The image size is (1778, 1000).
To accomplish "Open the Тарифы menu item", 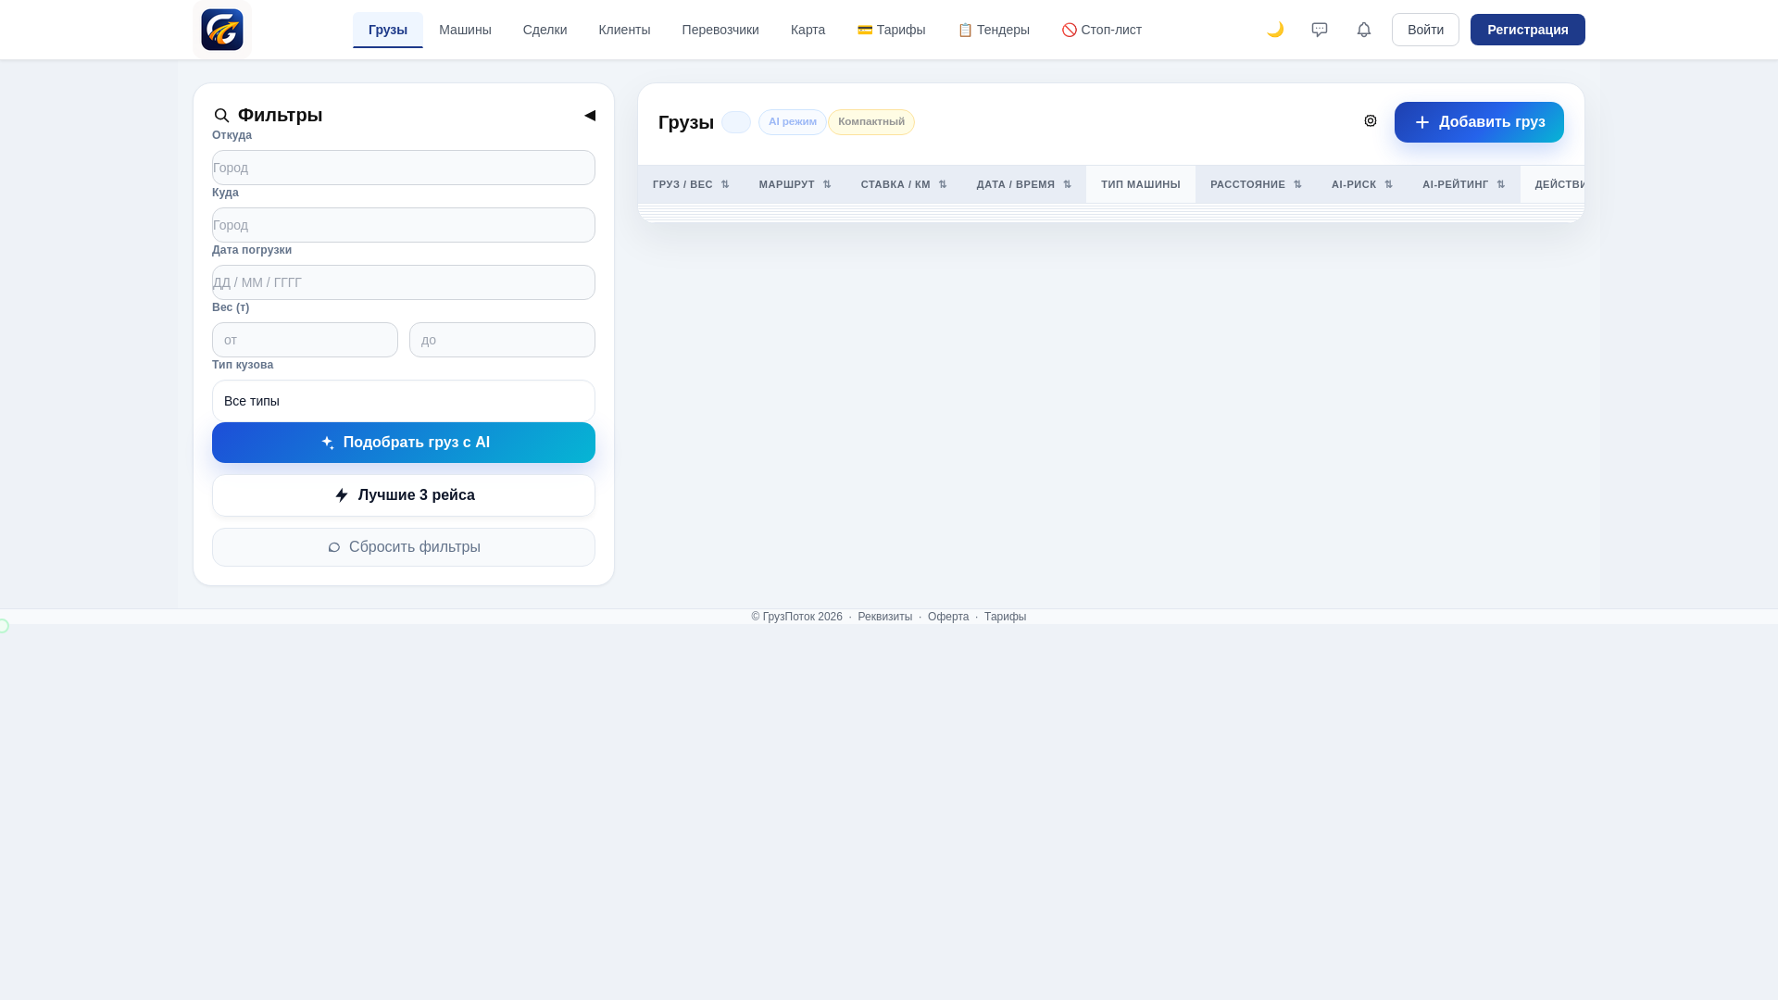I will [x=891, y=30].
